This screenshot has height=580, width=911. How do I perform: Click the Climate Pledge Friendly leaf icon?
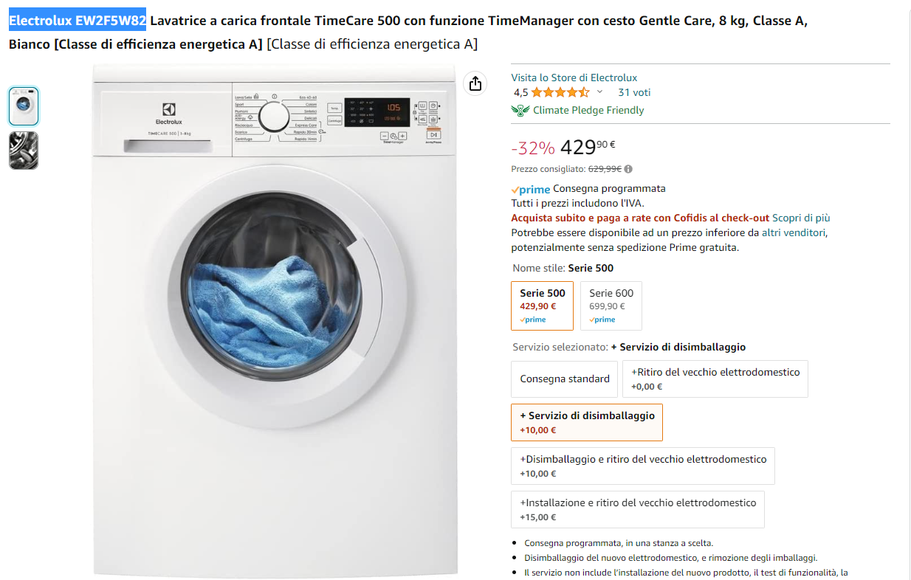pos(520,111)
